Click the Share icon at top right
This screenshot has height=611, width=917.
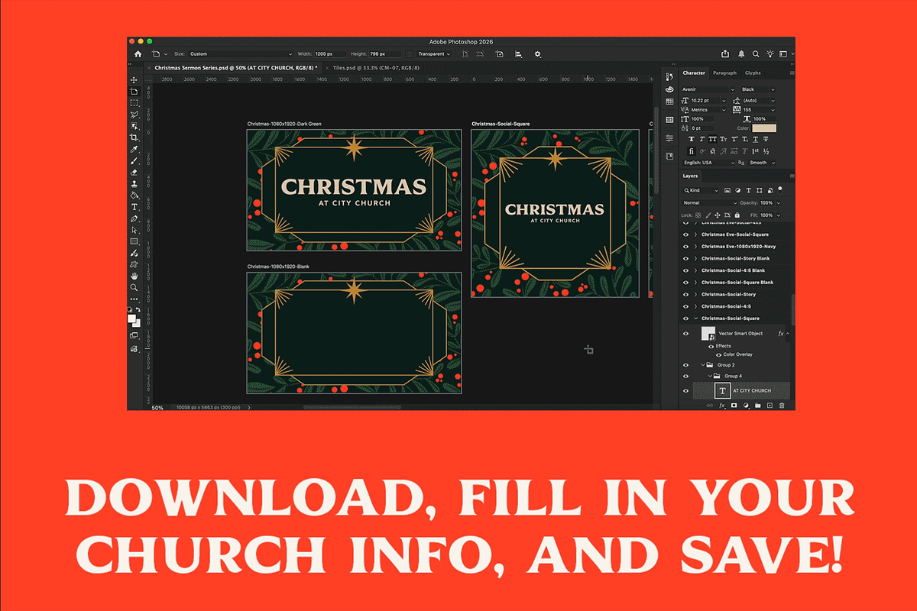pos(725,54)
